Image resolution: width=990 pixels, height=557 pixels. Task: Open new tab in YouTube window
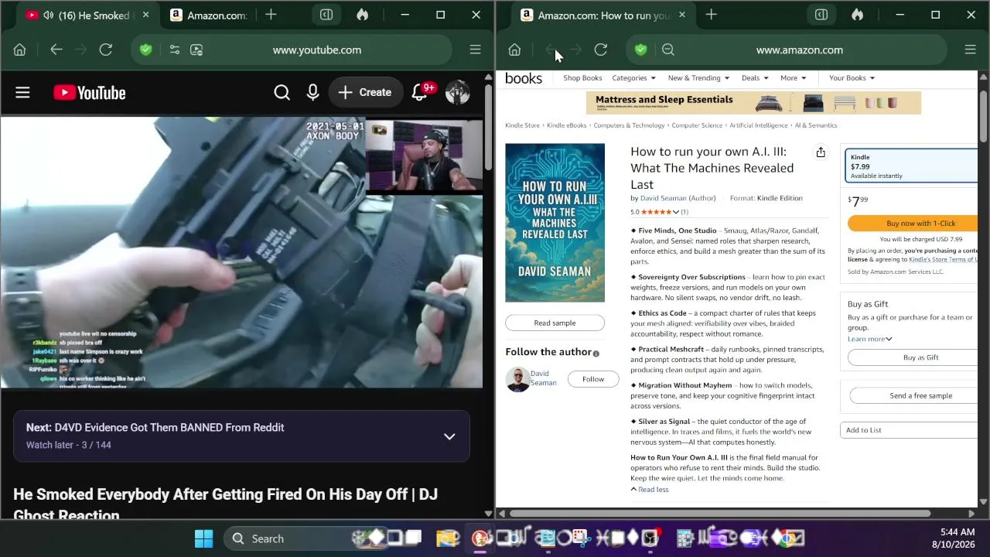coord(271,15)
